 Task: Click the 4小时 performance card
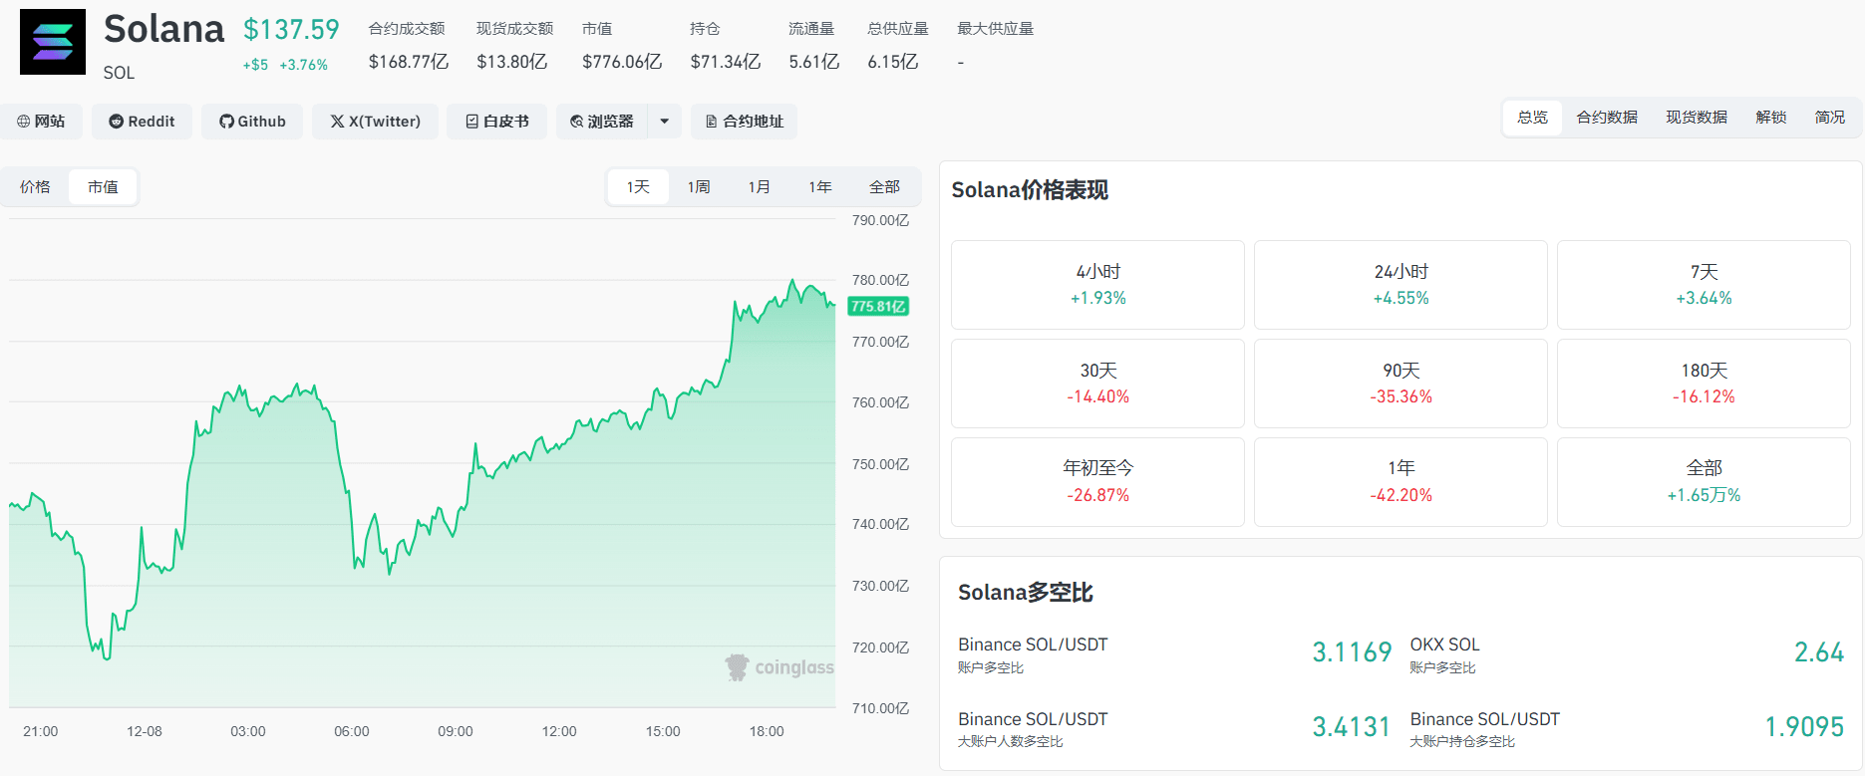[x=1097, y=285]
